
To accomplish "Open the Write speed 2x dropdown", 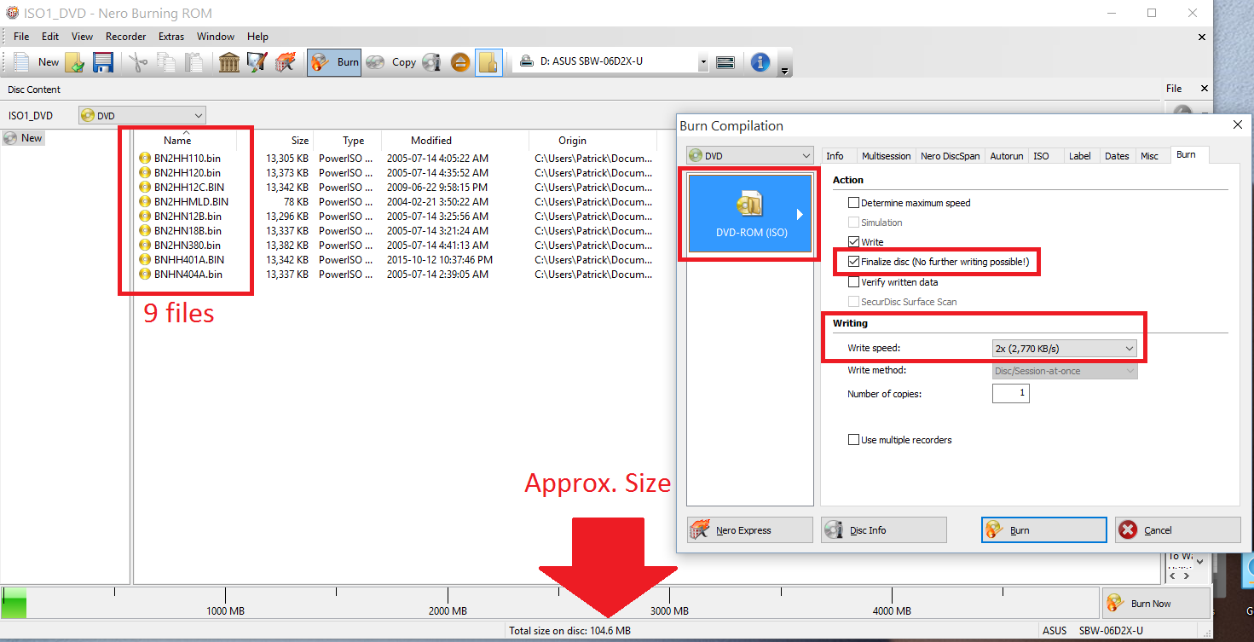I will tap(1065, 348).
